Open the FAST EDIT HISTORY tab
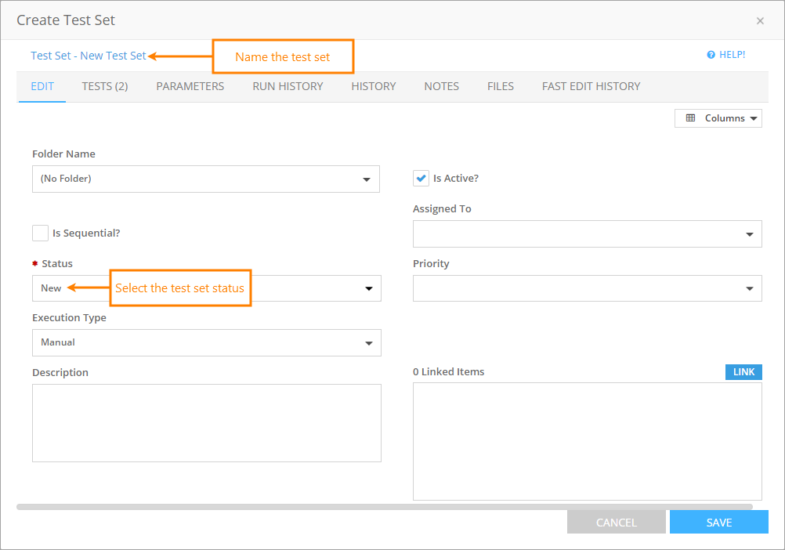The width and height of the screenshot is (785, 550). tap(591, 86)
